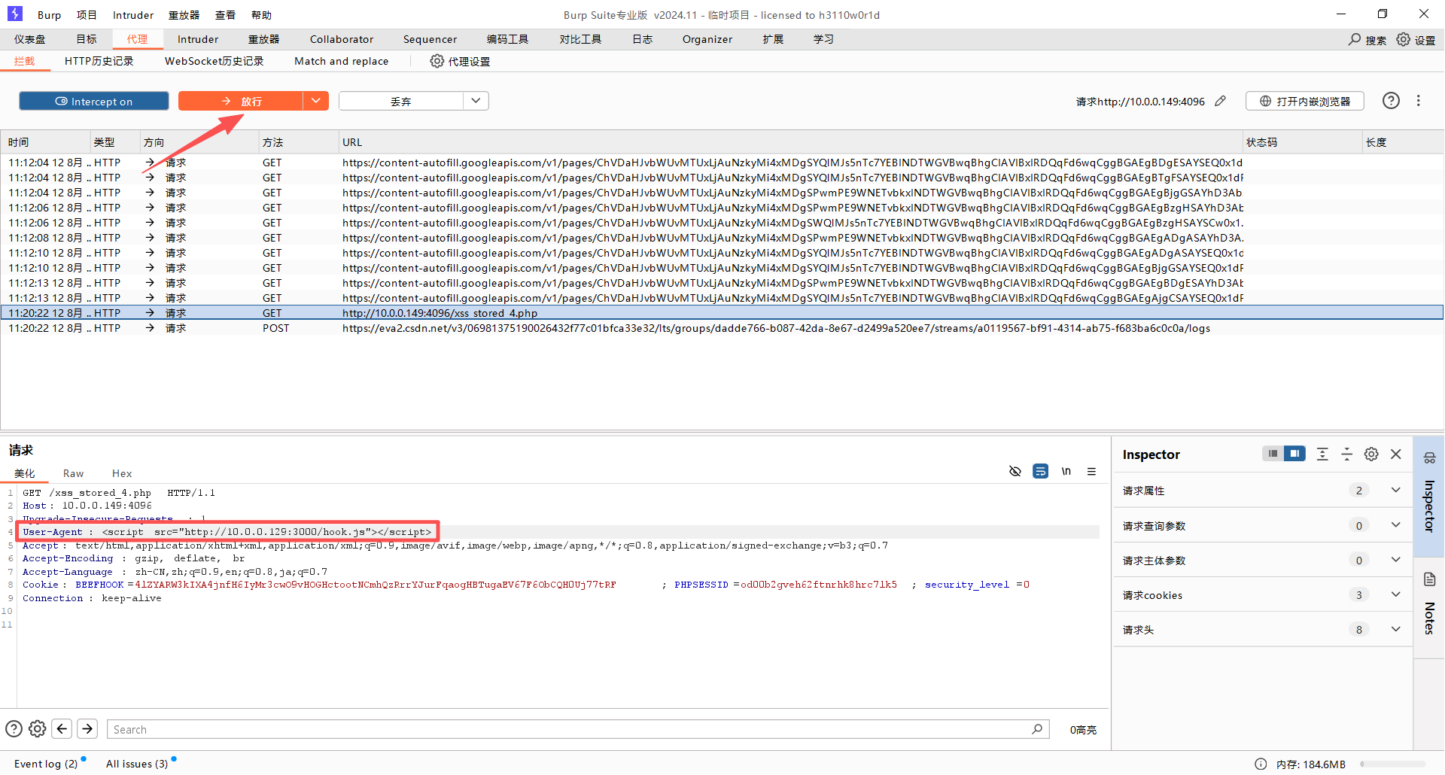Viewport: 1445px width, 775px height.
Task: Click the User-Agent header line in request
Action: coord(227,532)
